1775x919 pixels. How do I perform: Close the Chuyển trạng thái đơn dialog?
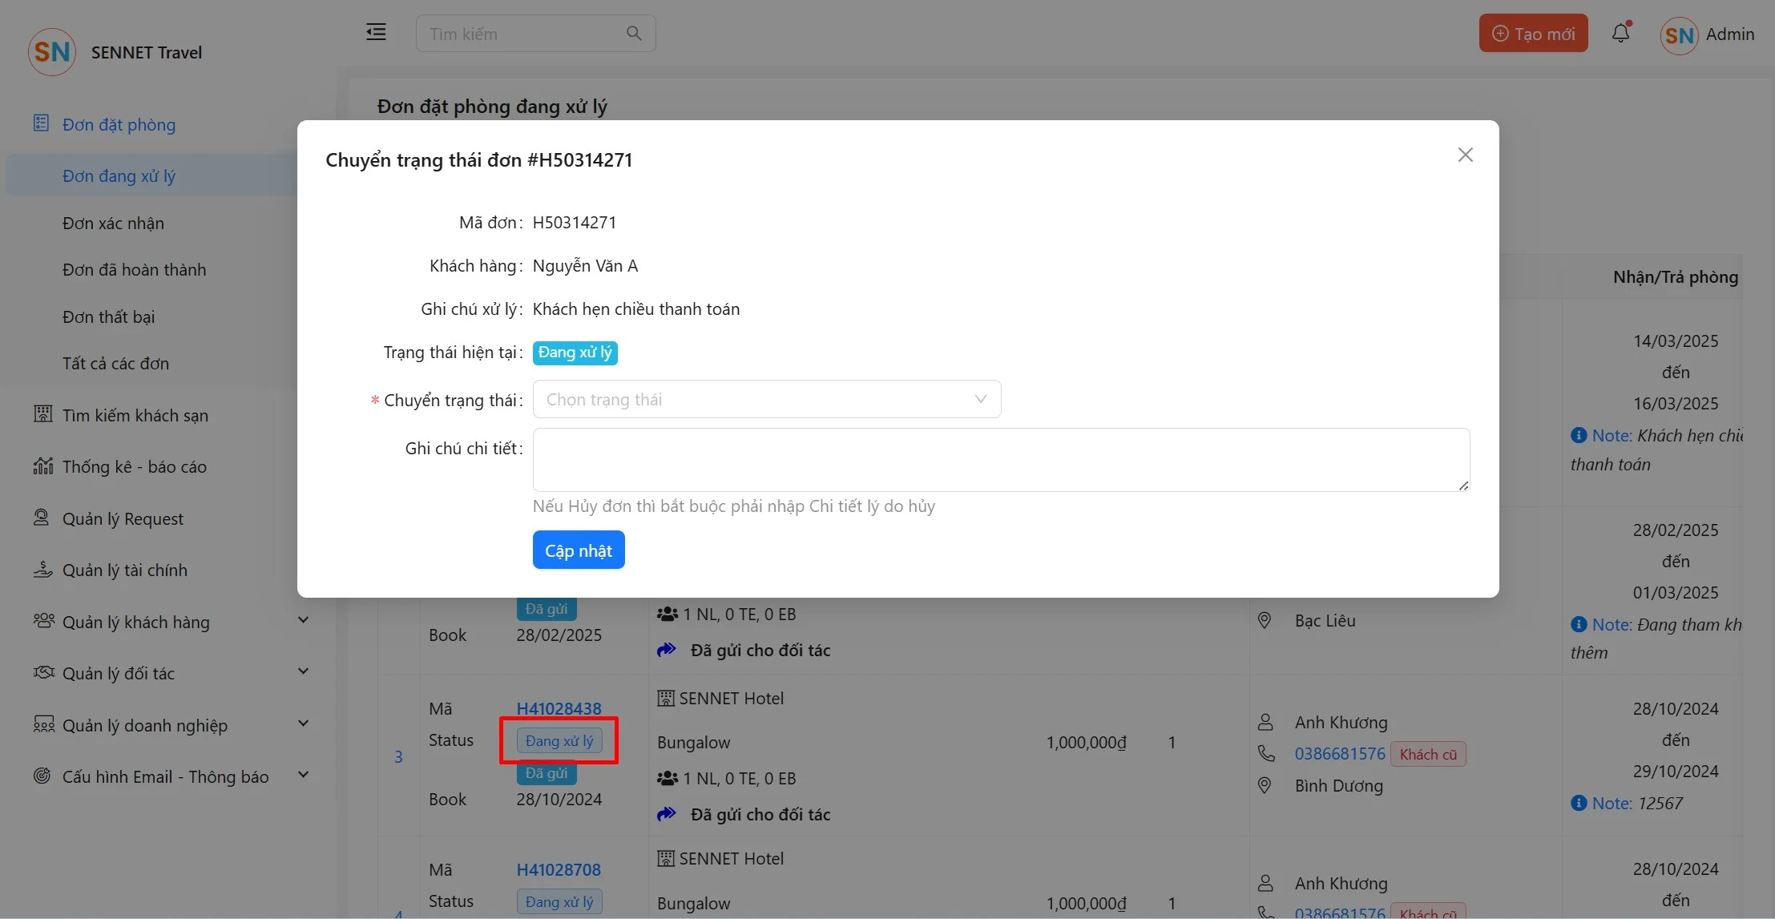[x=1465, y=155]
